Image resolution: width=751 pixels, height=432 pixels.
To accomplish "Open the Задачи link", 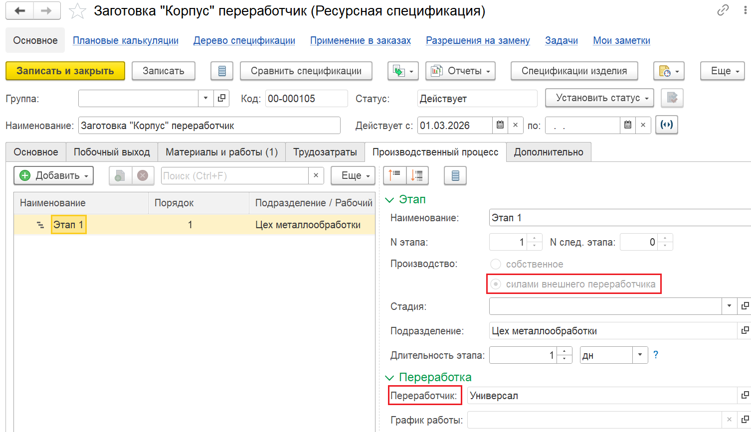I will (x=562, y=40).
